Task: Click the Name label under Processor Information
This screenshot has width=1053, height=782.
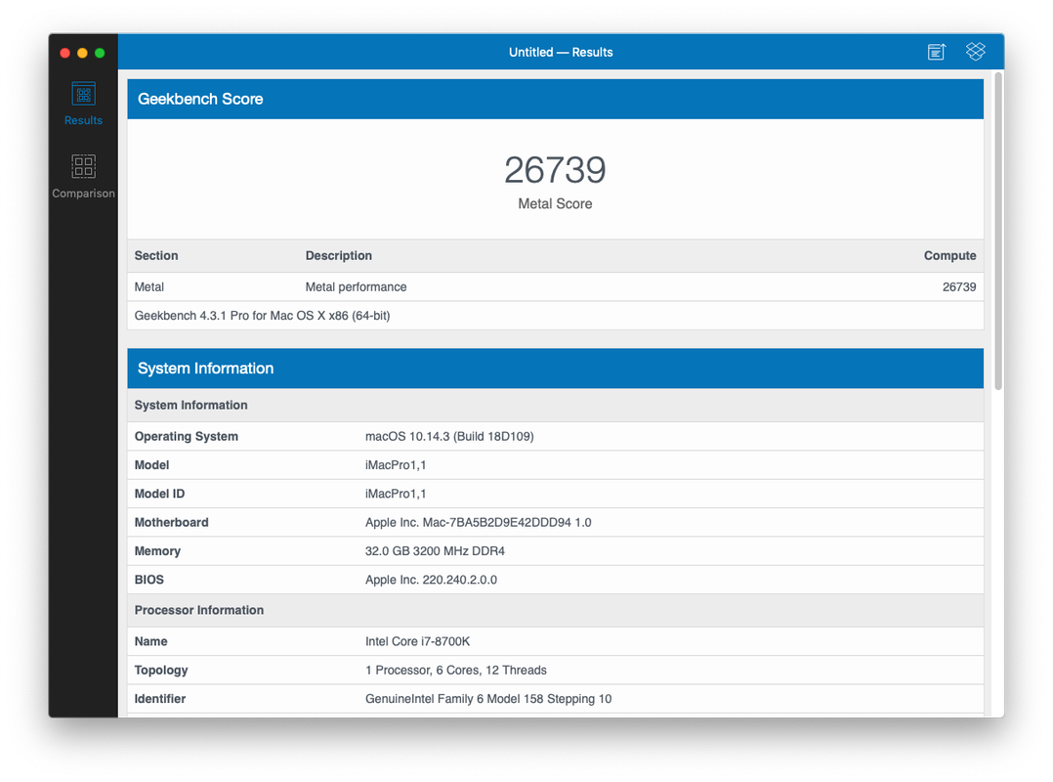Action: pos(150,641)
